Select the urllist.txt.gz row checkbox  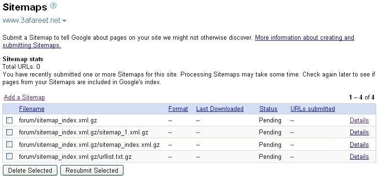(x=9, y=156)
